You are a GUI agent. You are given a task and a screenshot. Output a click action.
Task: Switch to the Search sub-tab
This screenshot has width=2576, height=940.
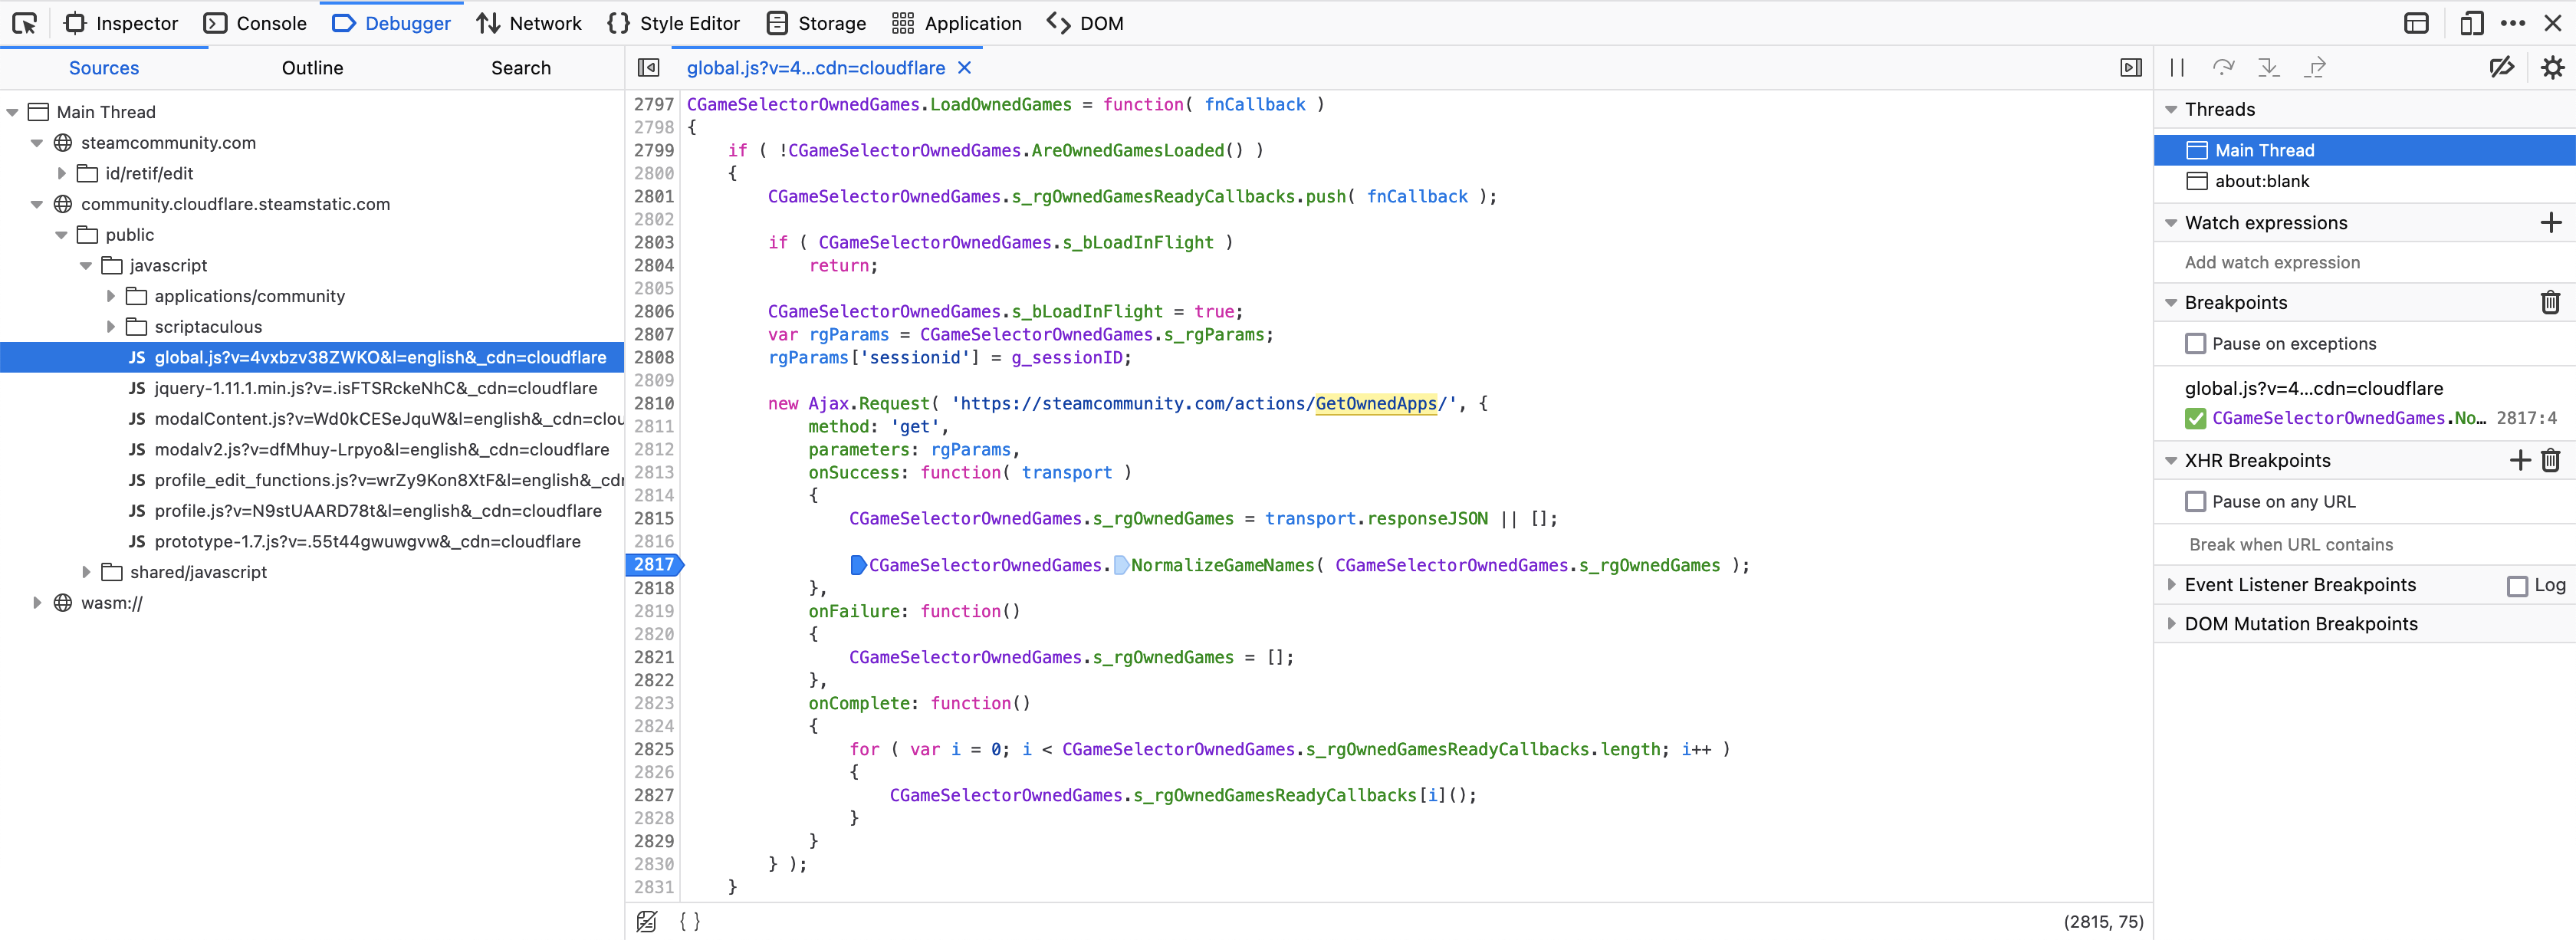click(x=520, y=68)
